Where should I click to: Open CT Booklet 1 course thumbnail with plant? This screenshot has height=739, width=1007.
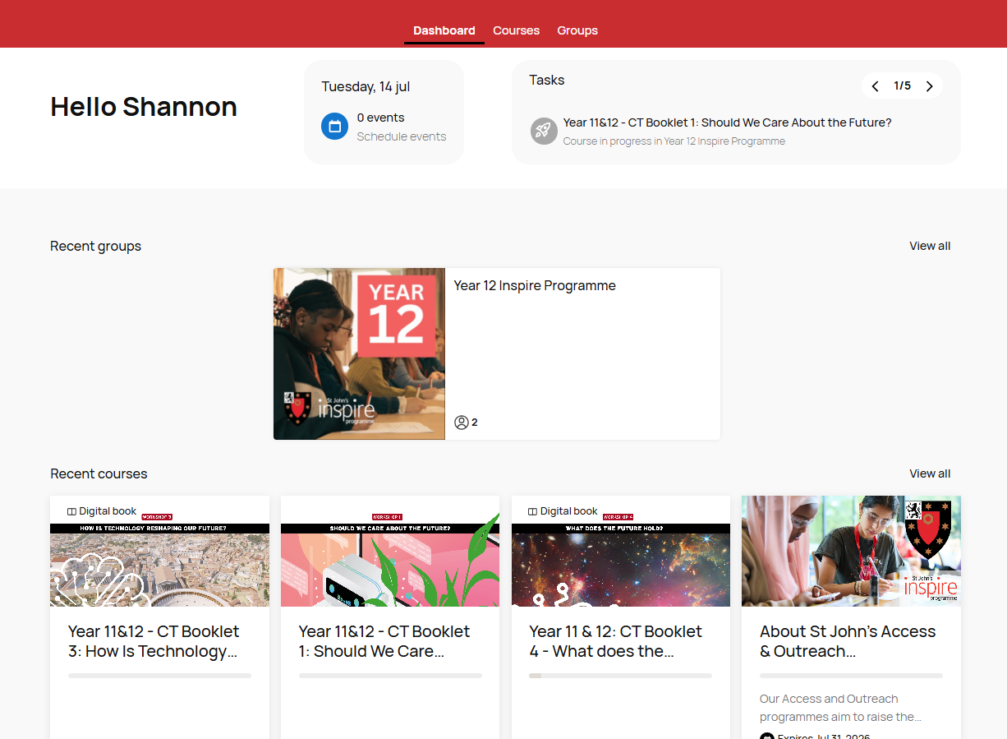tap(390, 551)
